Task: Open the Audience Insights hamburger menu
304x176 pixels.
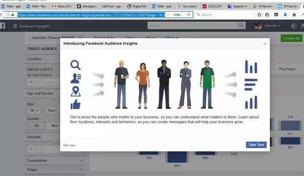Action: pyautogui.click(x=15, y=26)
